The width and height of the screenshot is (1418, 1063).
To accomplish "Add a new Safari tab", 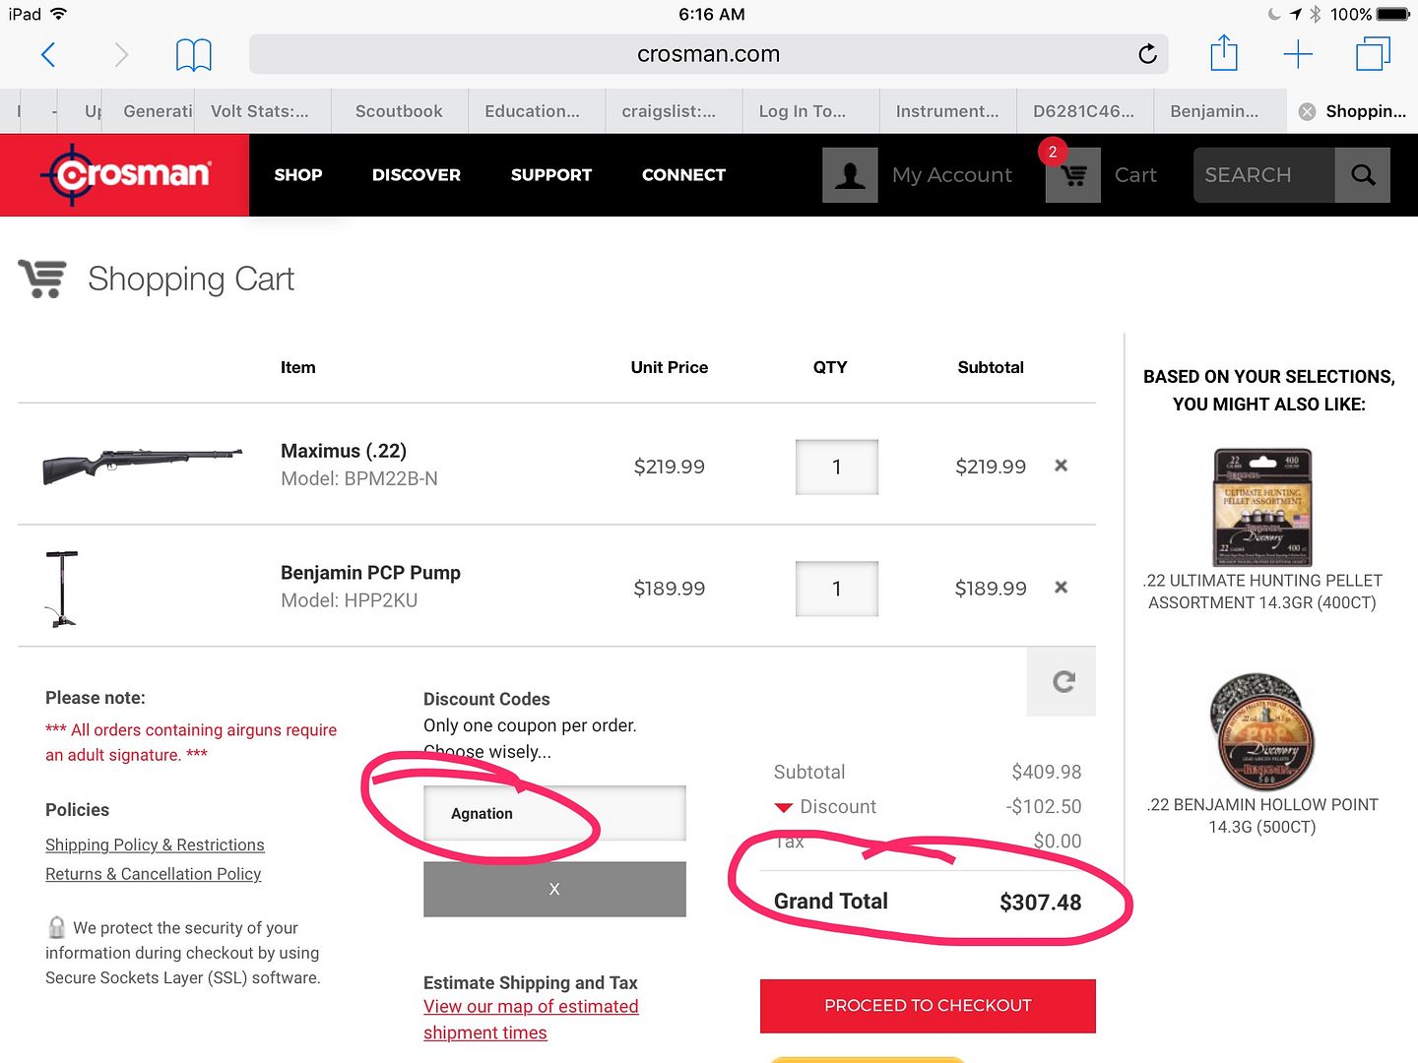I will click(1298, 54).
